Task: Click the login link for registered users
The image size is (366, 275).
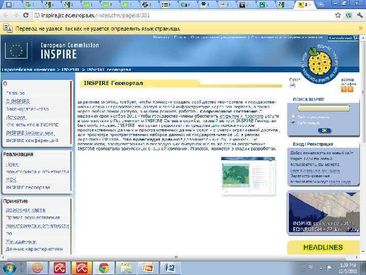Action: [x=340, y=181]
